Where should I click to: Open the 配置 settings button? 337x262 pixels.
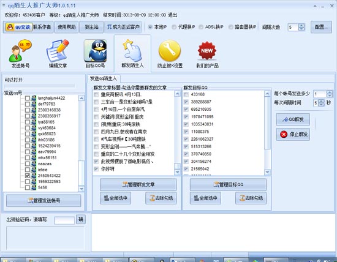pos(321,27)
